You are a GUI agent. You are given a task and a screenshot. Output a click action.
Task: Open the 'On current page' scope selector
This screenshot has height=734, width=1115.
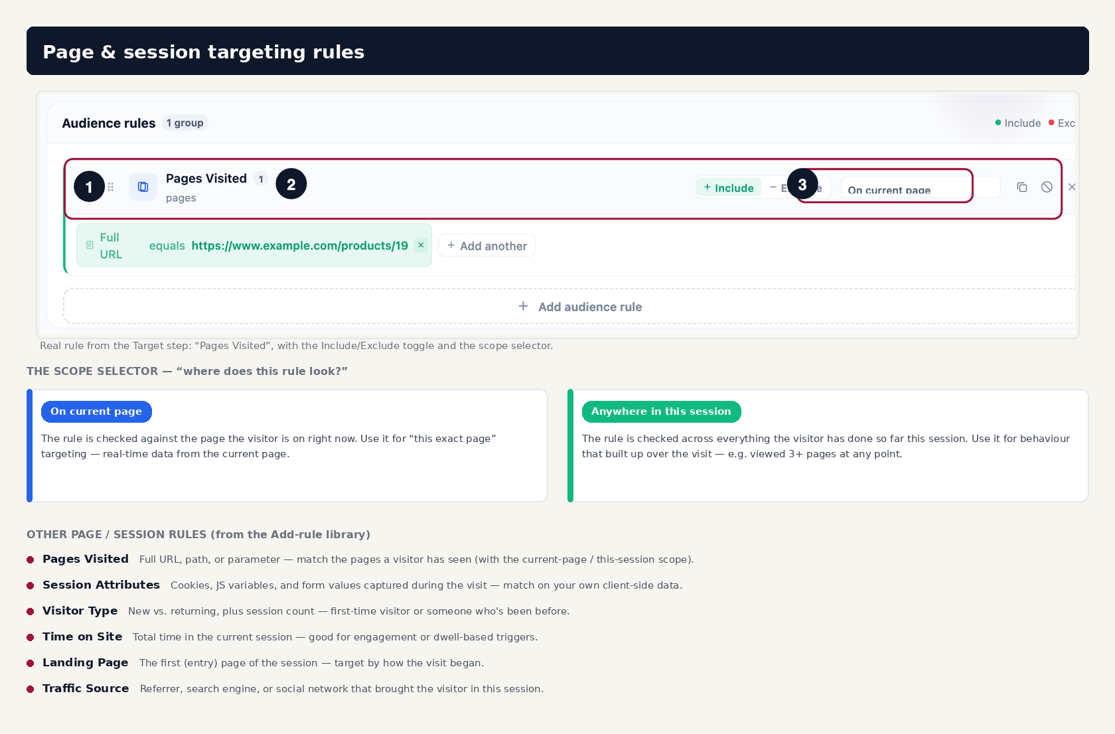click(920, 188)
